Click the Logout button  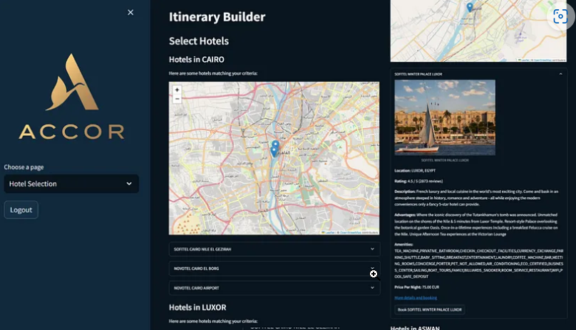tap(21, 210)
